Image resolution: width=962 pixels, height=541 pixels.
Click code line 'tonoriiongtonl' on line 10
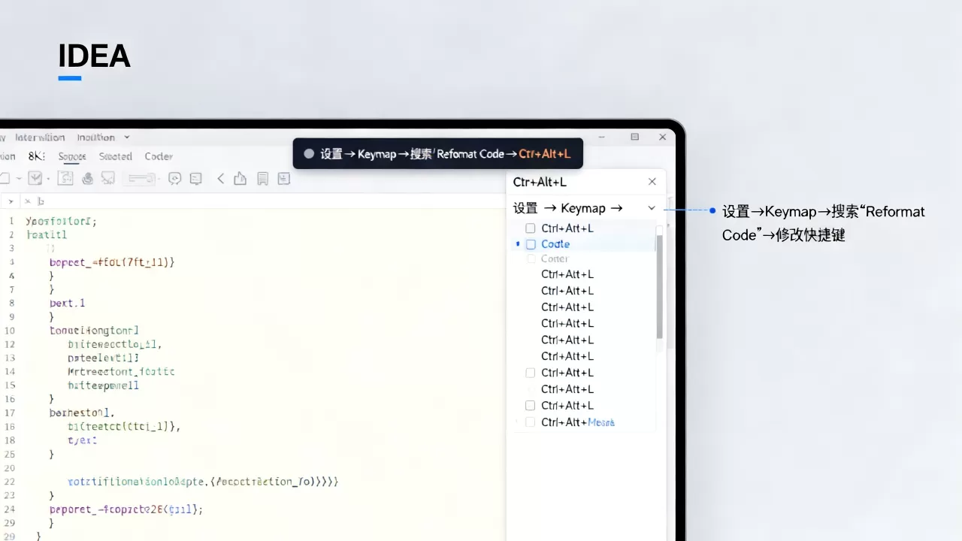[94, 330]
